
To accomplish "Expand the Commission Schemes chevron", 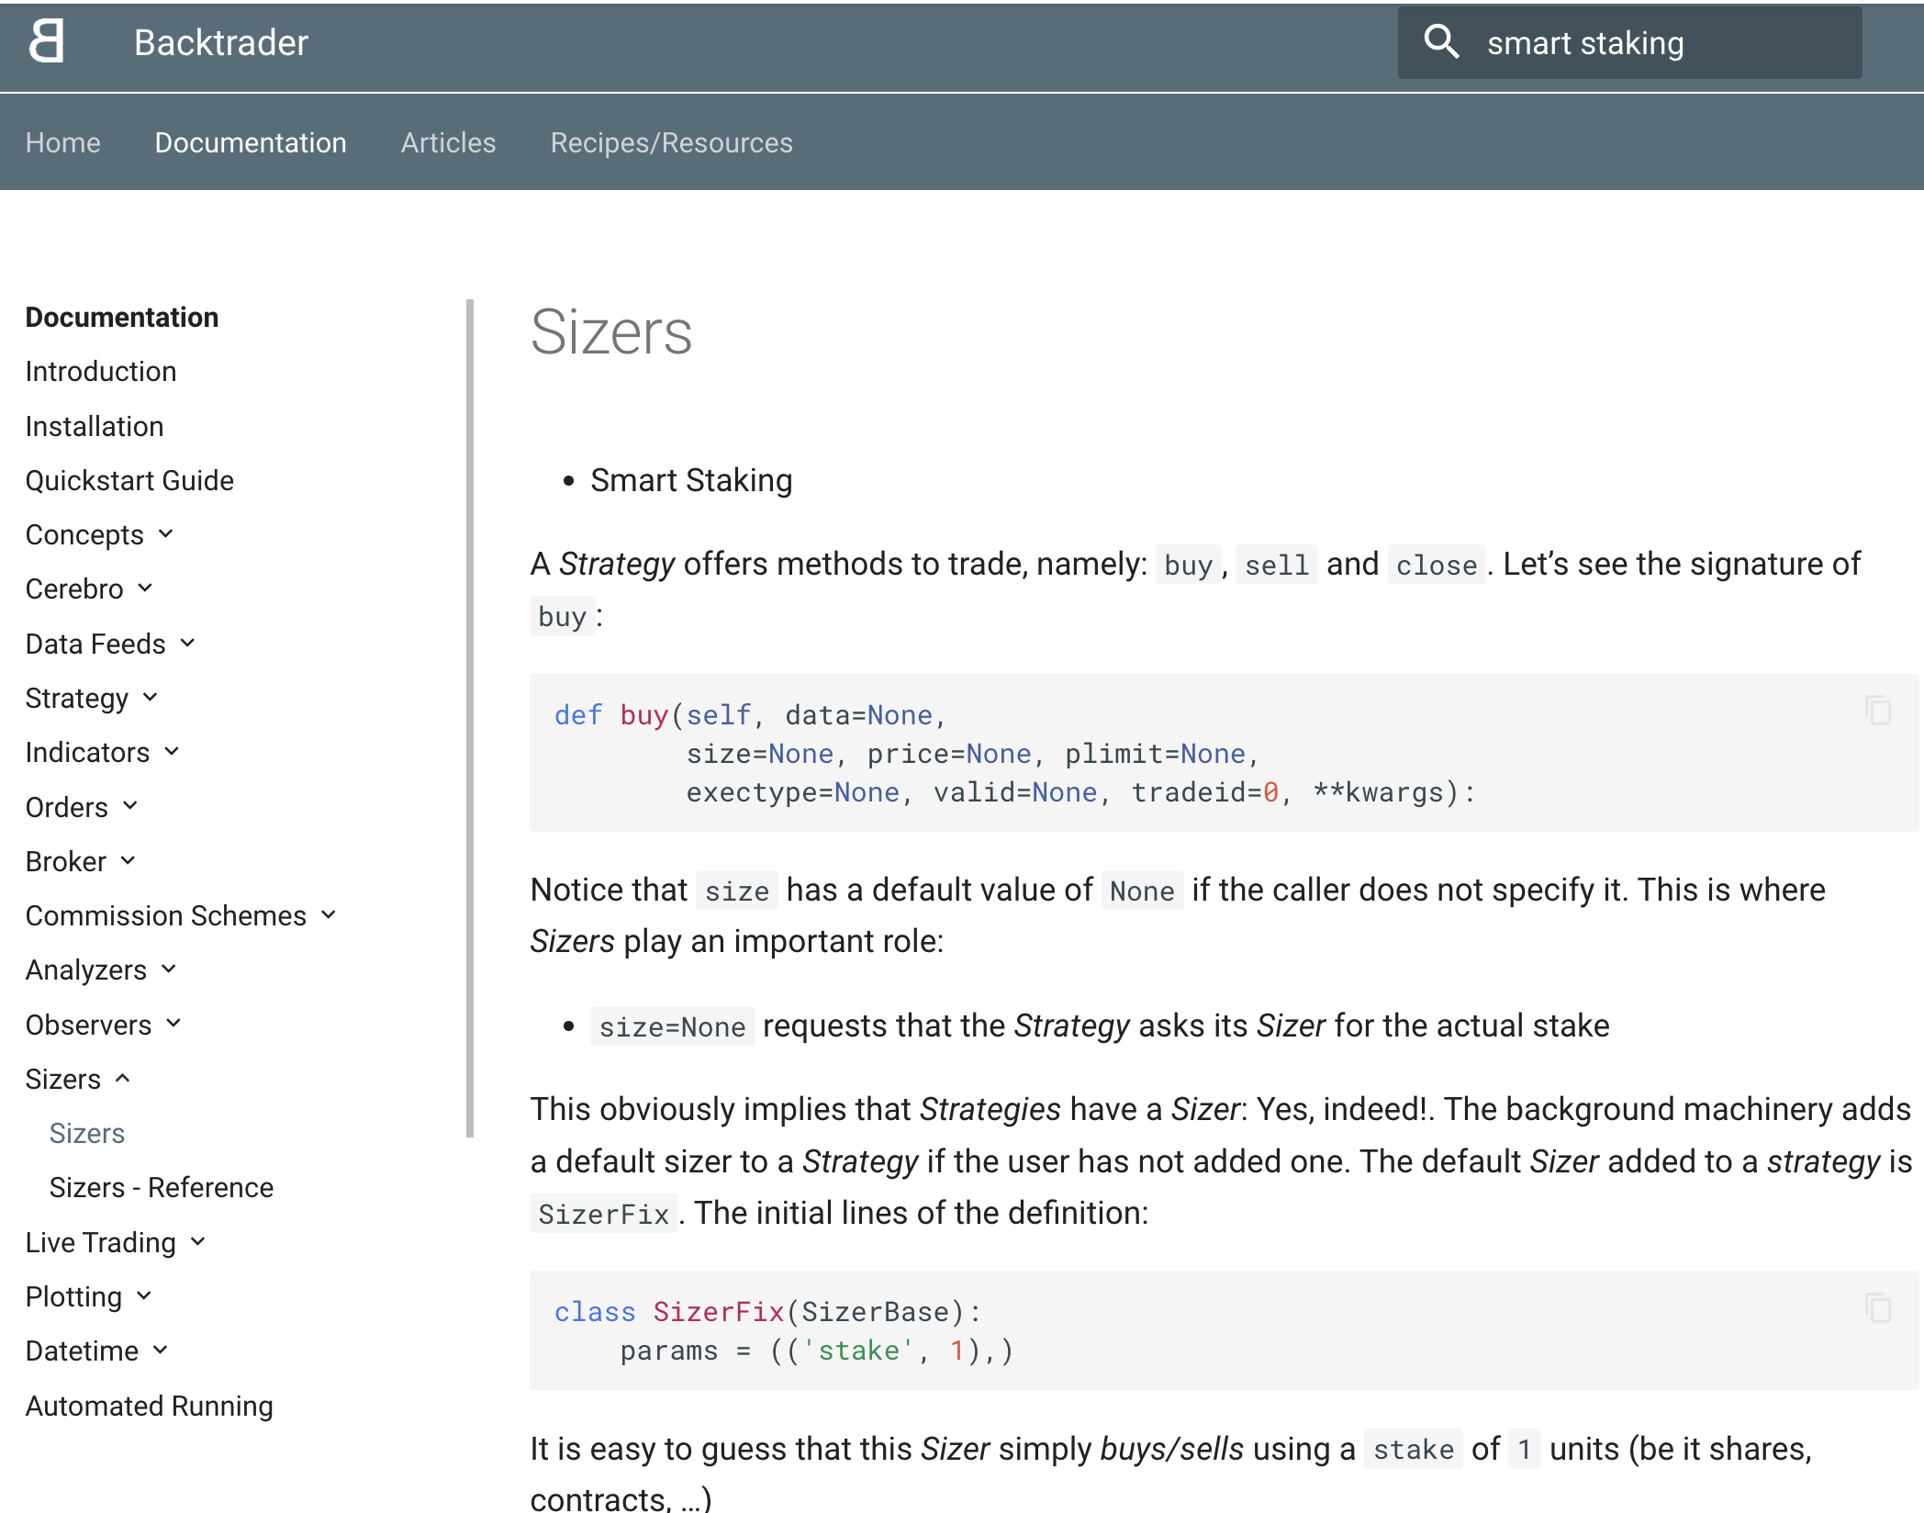I will 329,915.
